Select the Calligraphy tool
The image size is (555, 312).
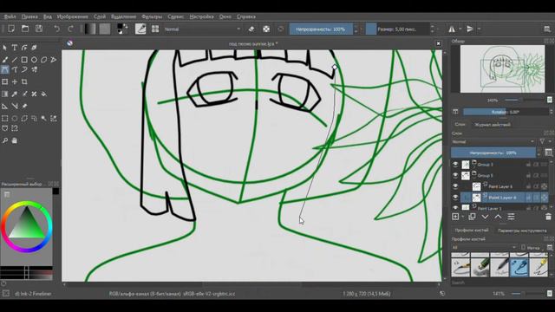35,48
